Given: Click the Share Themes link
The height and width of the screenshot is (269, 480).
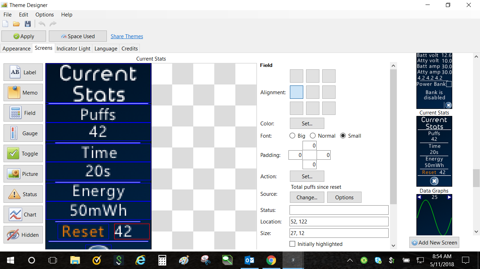Looking at the screenshot, I should tap(127, 36).
